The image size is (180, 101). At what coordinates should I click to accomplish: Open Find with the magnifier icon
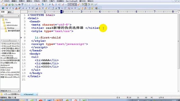(49, 4)
